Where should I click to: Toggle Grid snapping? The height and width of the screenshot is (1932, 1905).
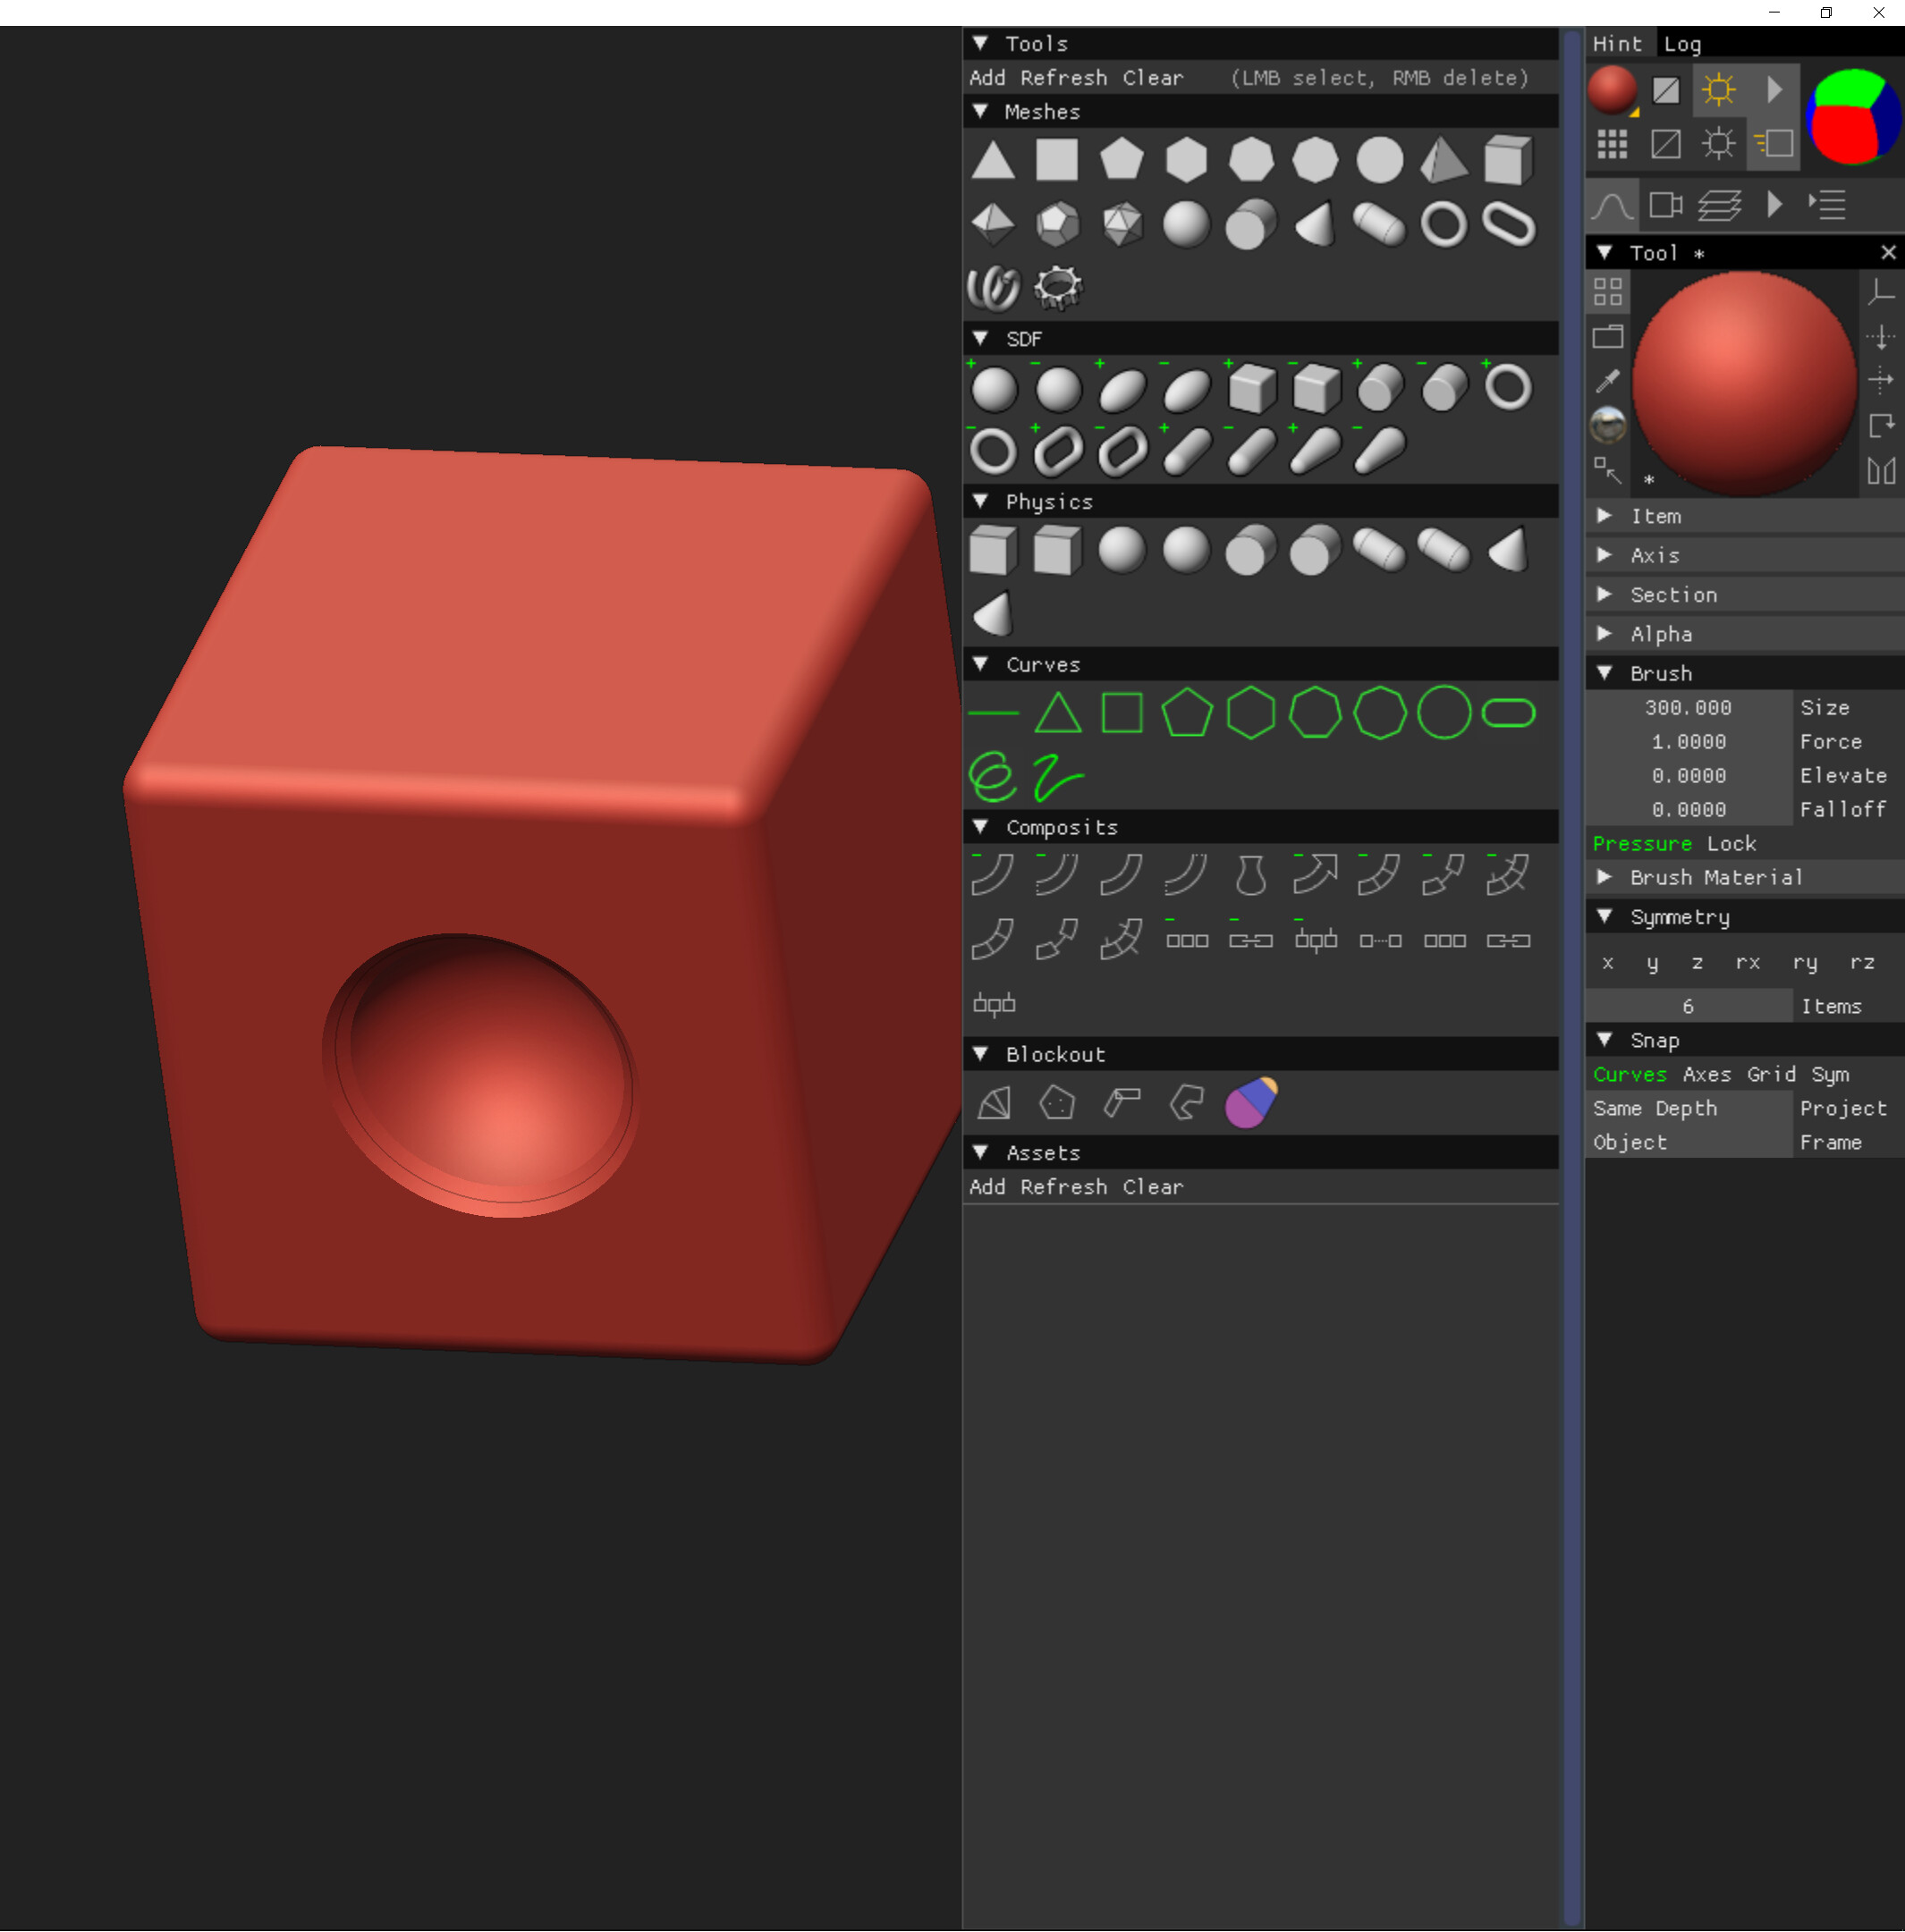coord(1771,1074)
